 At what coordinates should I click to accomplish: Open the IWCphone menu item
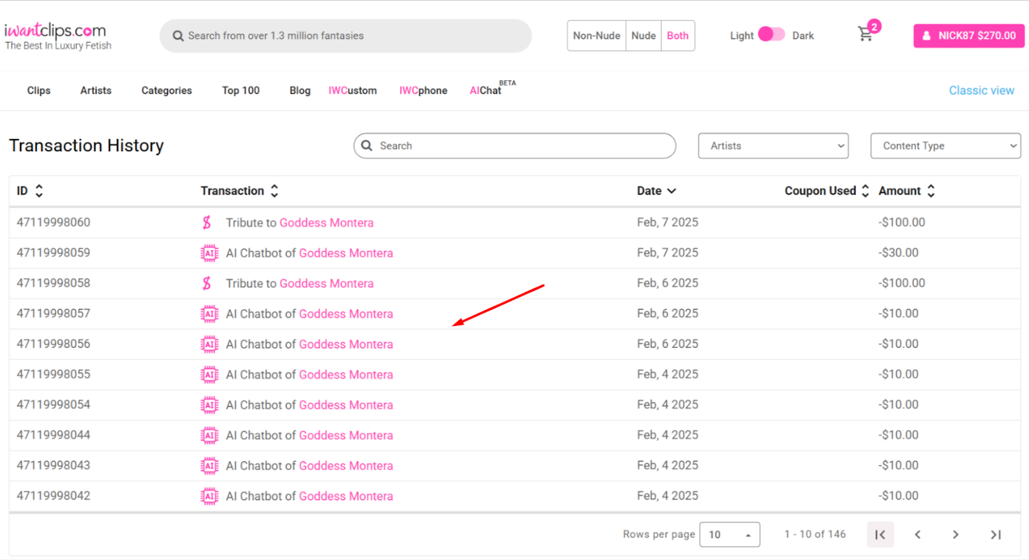click(423, 91)
